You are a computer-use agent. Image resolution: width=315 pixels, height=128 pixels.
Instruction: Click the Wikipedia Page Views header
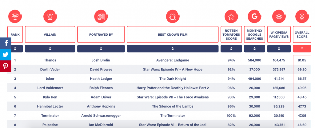[x=279, y=34]
